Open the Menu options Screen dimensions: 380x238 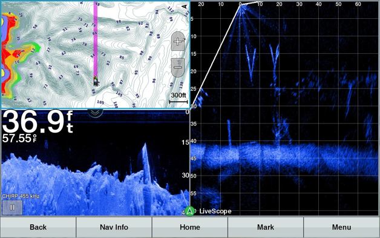341,227
